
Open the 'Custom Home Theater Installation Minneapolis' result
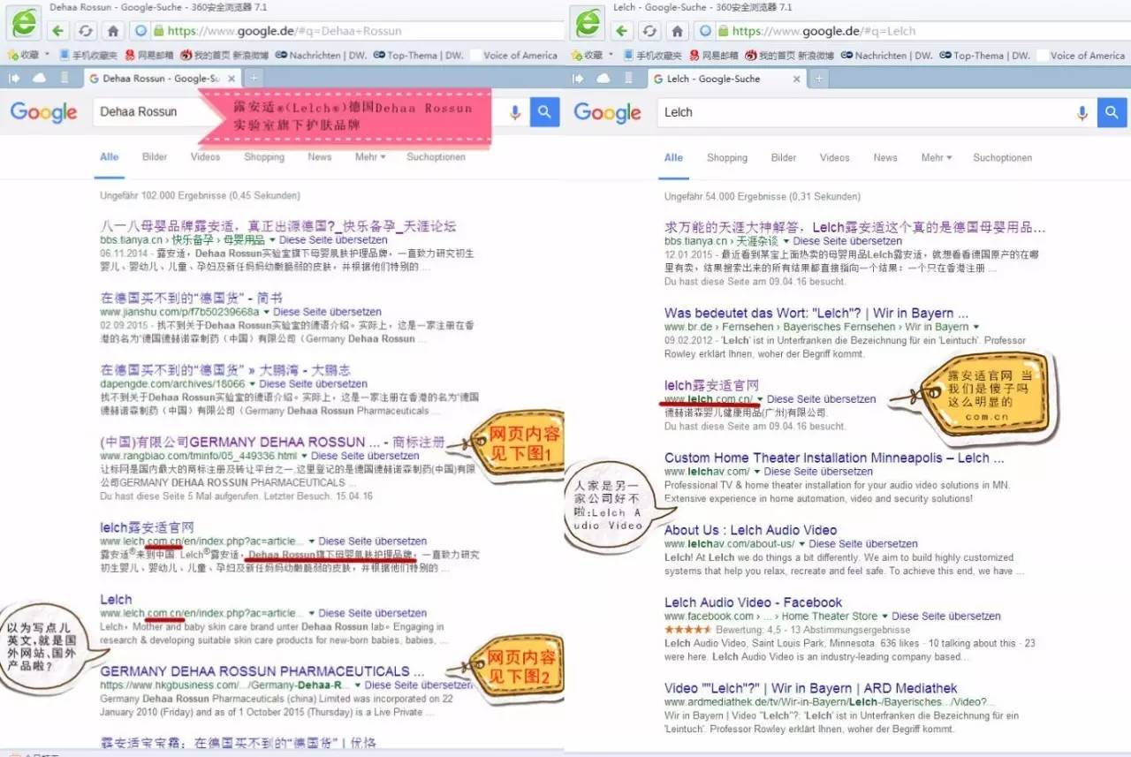[x=834, y=458]
